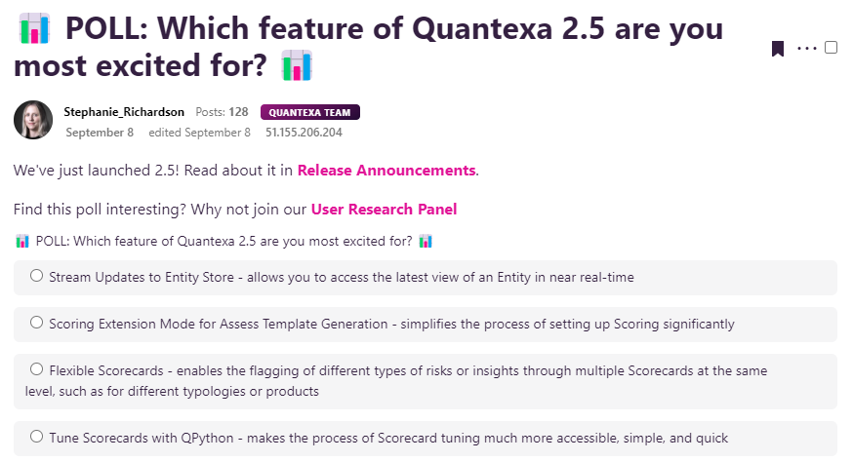Click the September 8 post date
Image resolution: width=853 pixels, height=462 pixels.
pyautogui.click(x=100, y=133)
